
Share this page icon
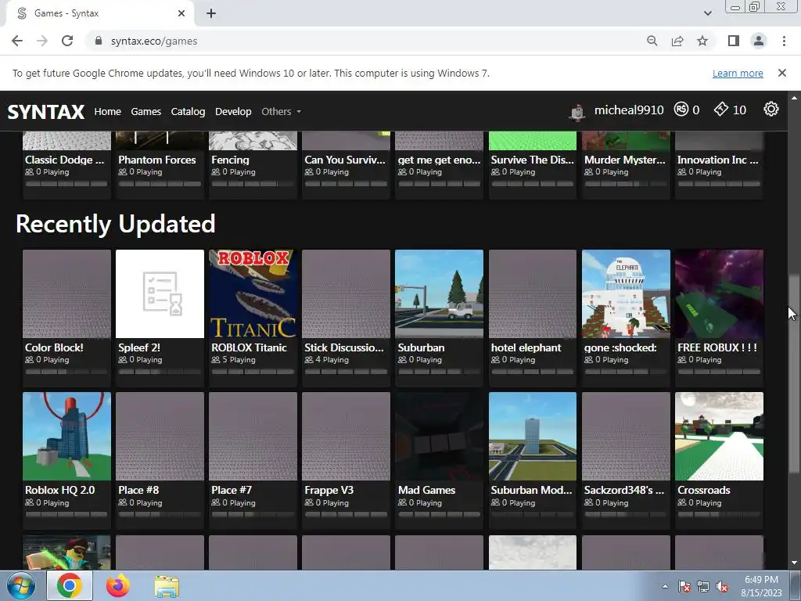tap(677, 41)
